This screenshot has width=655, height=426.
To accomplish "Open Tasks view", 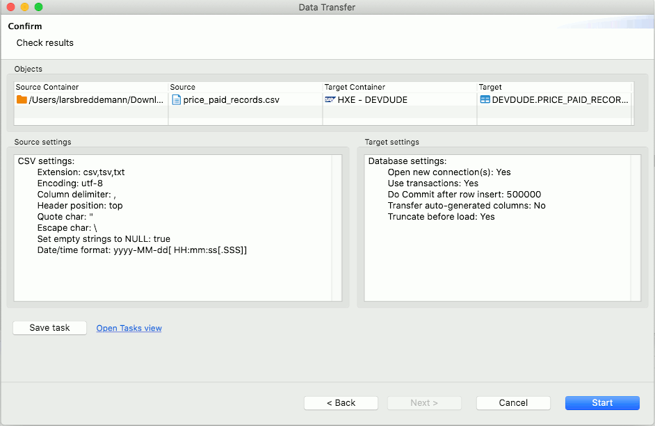I will pyautogui.click(x=129, y=328).
